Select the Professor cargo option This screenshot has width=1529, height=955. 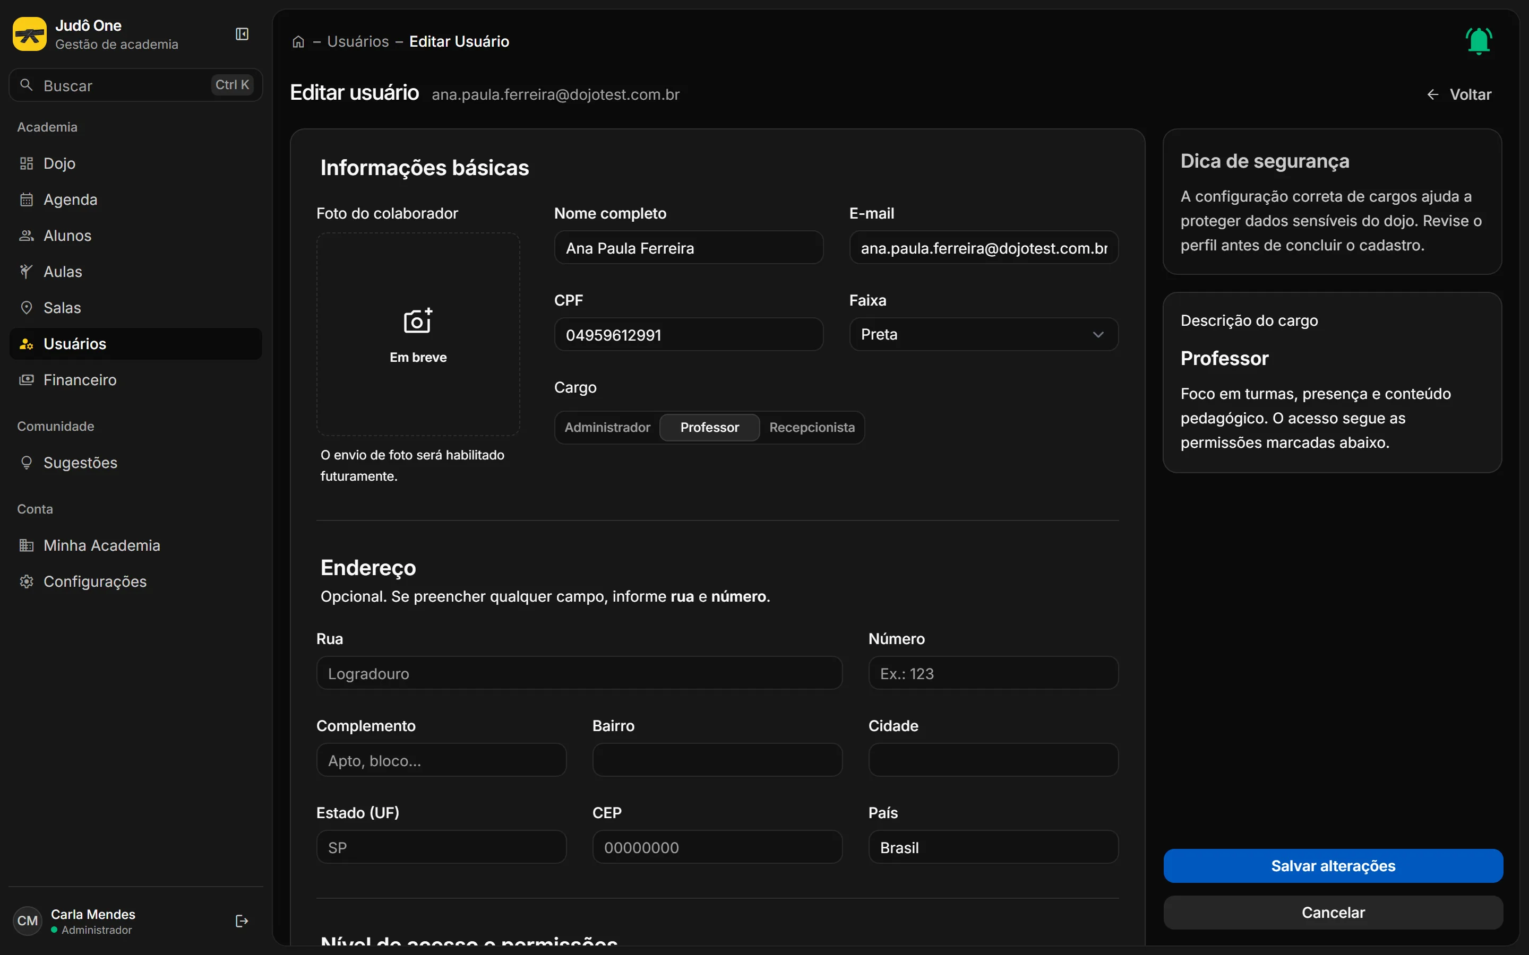709,428
